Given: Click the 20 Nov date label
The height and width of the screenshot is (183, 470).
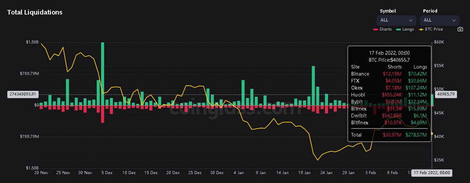Looking at the screenshot, I should coord(42,172).
